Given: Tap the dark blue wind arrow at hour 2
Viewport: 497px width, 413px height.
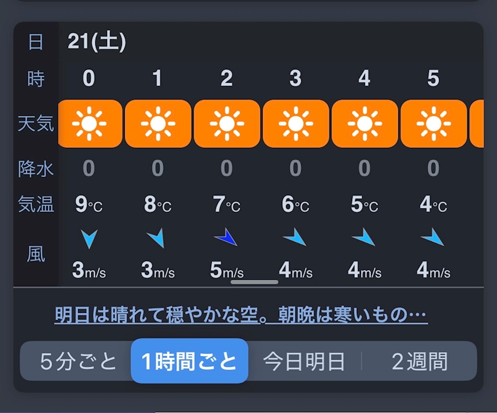Looking at the screenshot, I should click(x=226, y=238).
